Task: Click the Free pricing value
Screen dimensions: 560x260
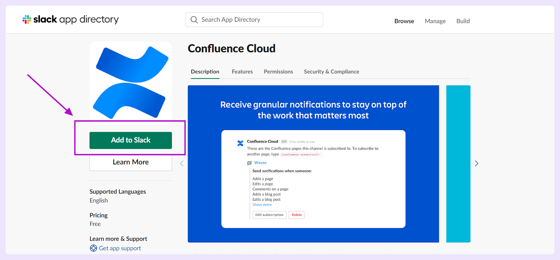Action: point(95,224)
